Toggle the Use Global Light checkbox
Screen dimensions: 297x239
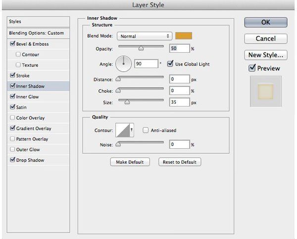pyautogui.click(x=170, y=64)
